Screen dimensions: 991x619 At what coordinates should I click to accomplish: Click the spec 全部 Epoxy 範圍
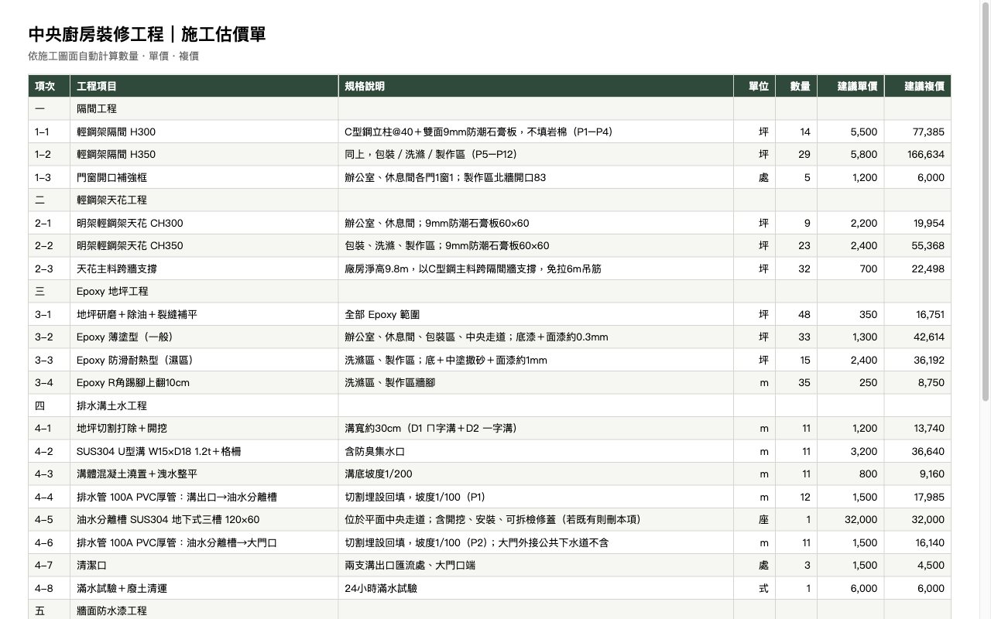pos(382,314)
